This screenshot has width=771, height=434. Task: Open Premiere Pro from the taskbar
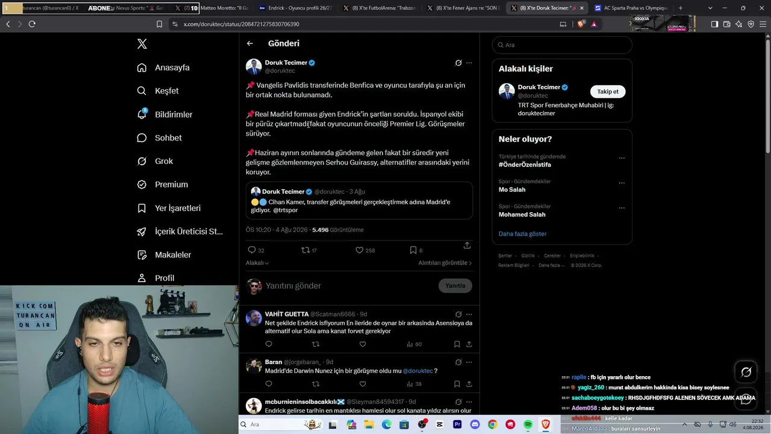point(457,424)
